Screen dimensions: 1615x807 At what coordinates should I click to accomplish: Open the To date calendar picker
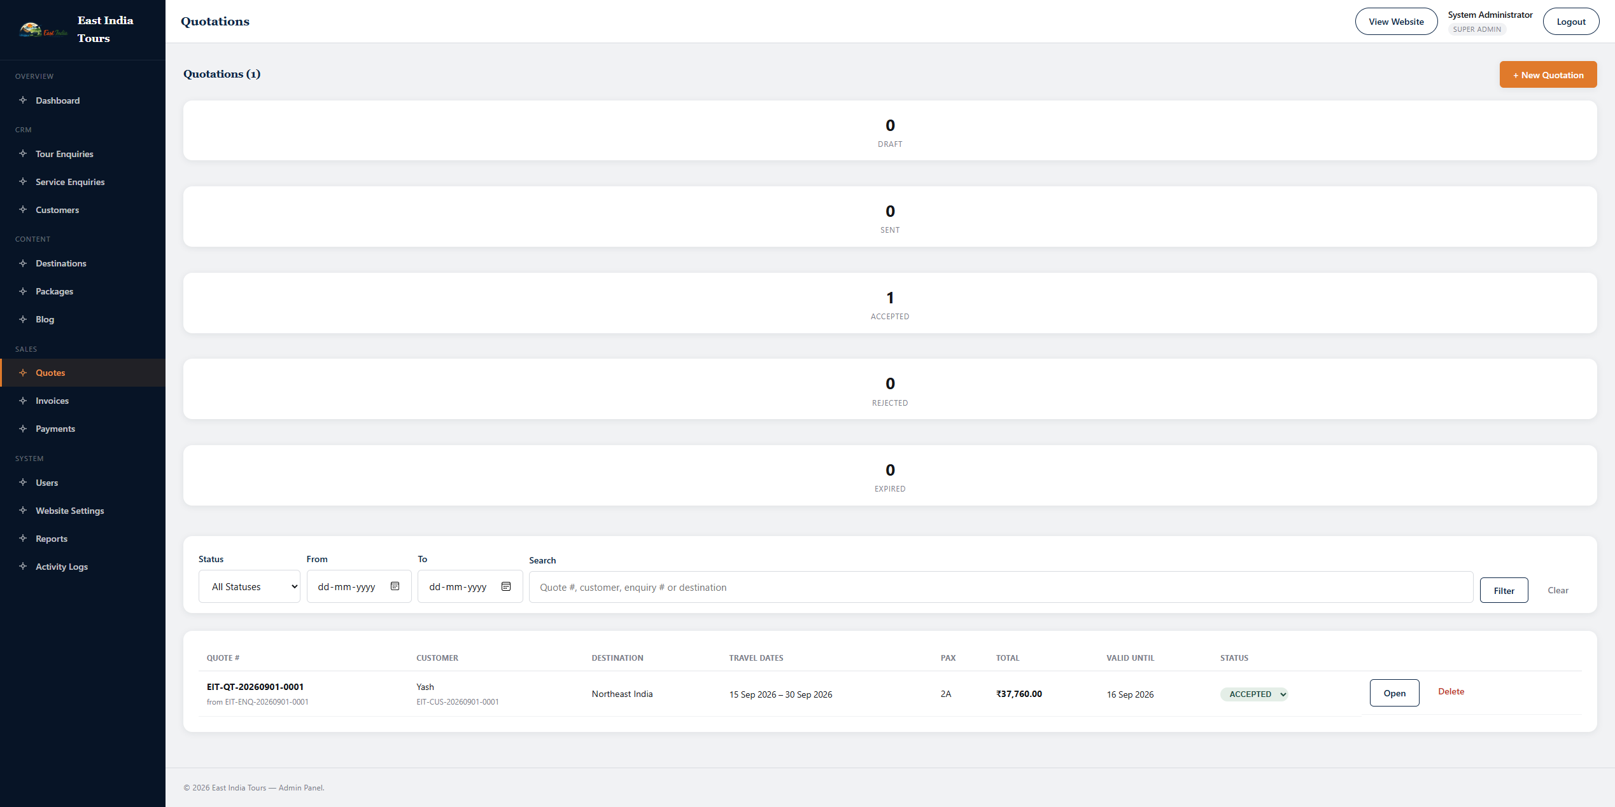506,586
